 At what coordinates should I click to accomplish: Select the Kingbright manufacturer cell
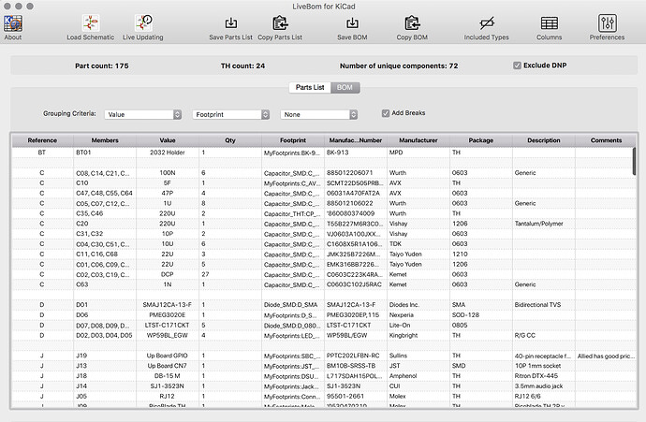(x=418, y=335)
